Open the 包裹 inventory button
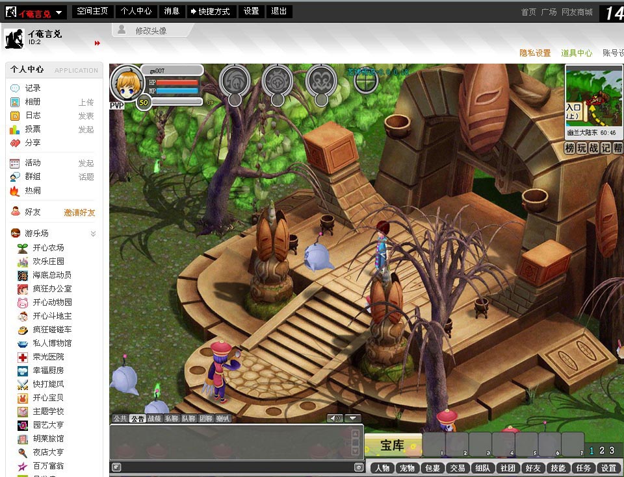 pyautogui.click(x=432, y=468)
